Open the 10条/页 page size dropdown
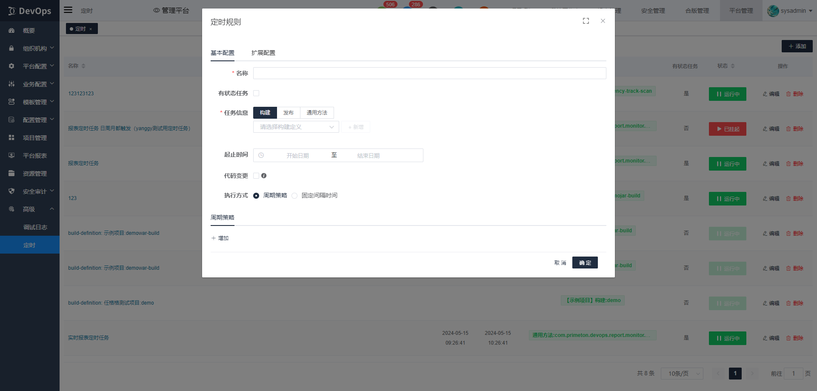817x391 pixels. (682, 374)
